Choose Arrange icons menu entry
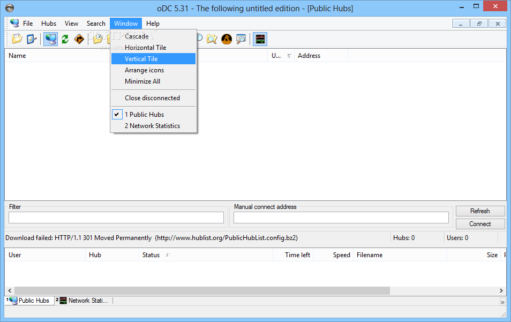 pyautogui.click(x=154, y=70)
